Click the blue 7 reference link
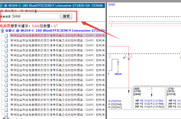This screenshot has height=119, width=181. 109,74
